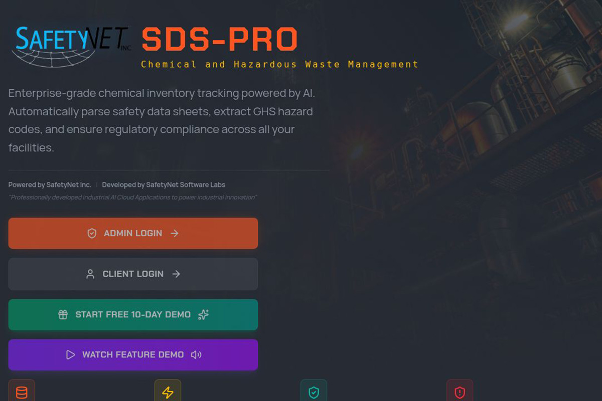Click the shield icon in Admin Login
This screenshot has width=602, height=401.
(x=92, y=233)
